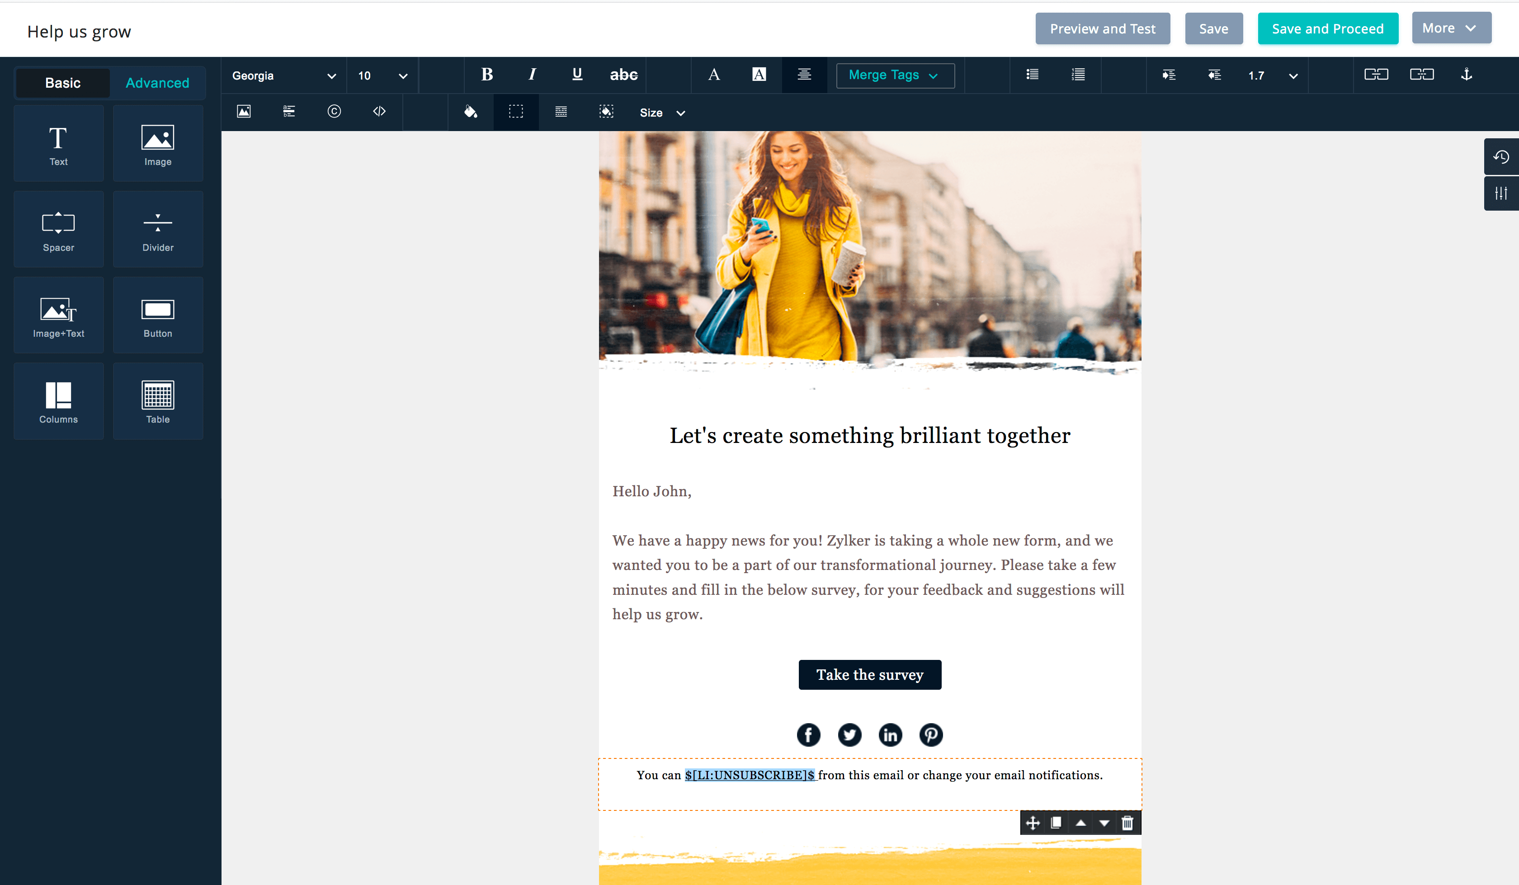This screenshot has width=1519, height=885.
Task: Click the Save button
Action: (1213, 28)
